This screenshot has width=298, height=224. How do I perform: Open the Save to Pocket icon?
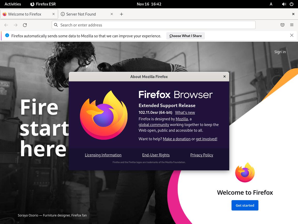click(x=282, y=25)
